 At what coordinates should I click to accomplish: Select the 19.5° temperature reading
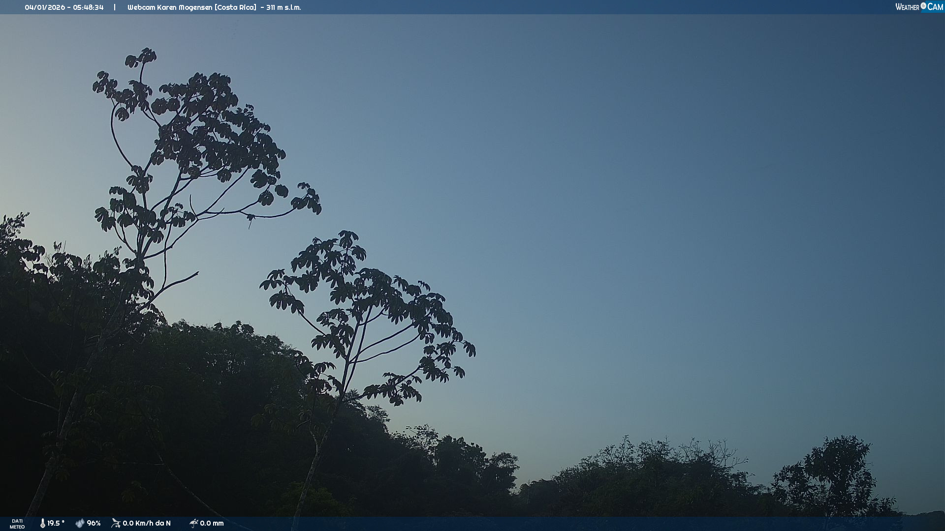(x=56, y=523)
